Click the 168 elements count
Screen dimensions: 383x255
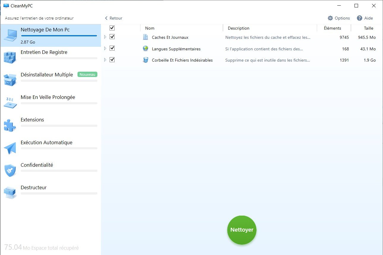tap(345, 49)
